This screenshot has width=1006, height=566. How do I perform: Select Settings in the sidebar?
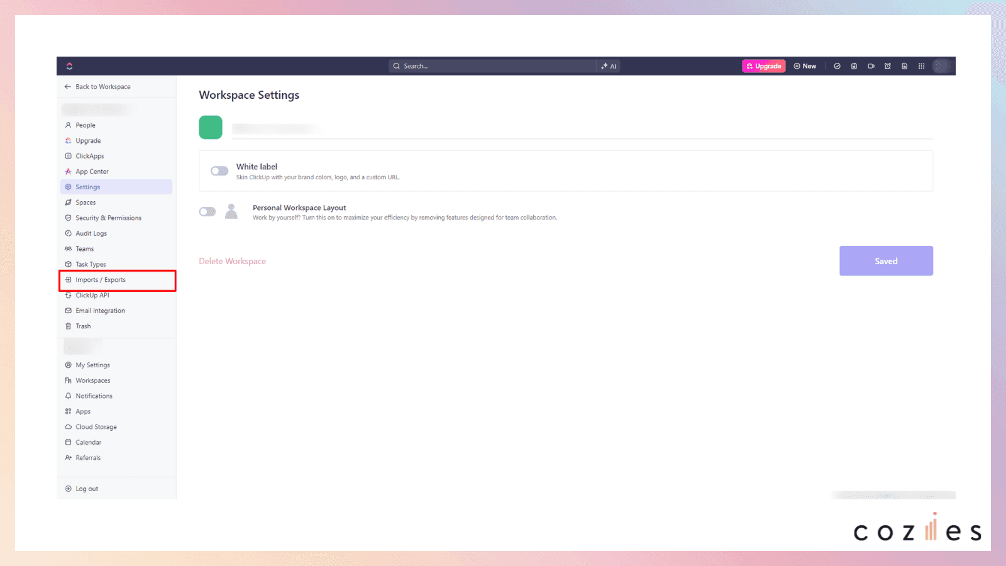(x=116, y=187)
